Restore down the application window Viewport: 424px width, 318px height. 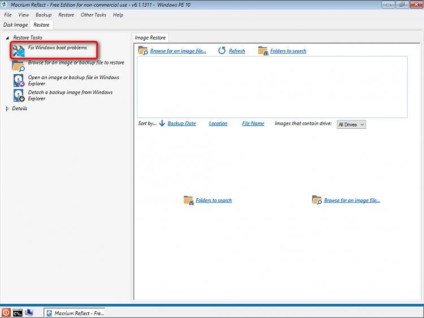pos(402,5)
